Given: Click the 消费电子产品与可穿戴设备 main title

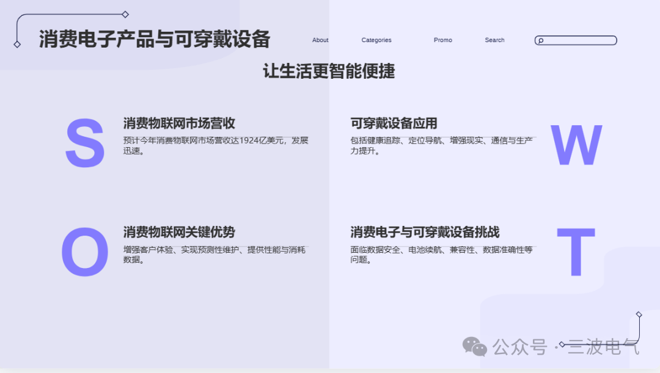Looking at the screenshot, I should 155,39.
